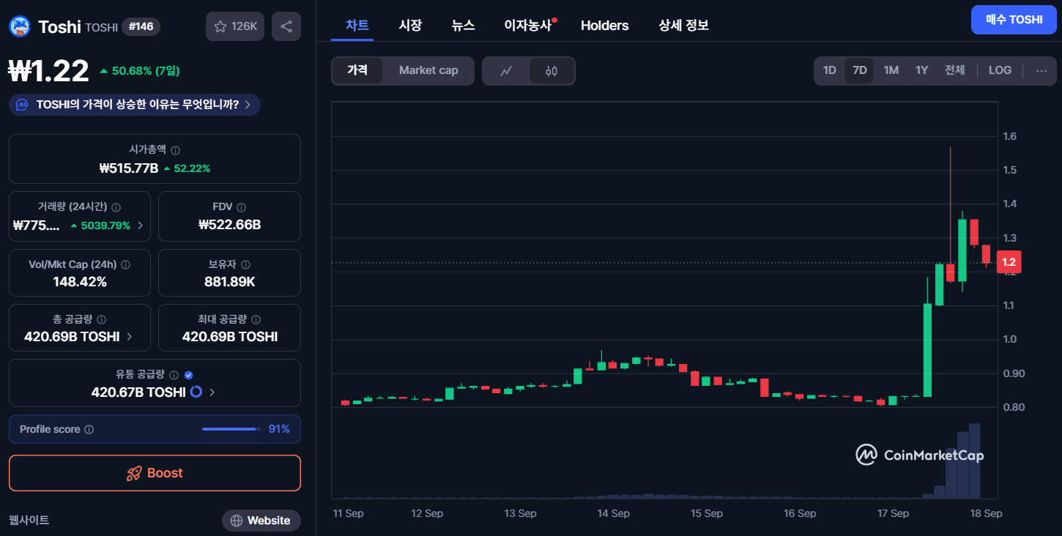Click info icon next to 최대 공급량

pyautogui.click(x=256, y=319)
